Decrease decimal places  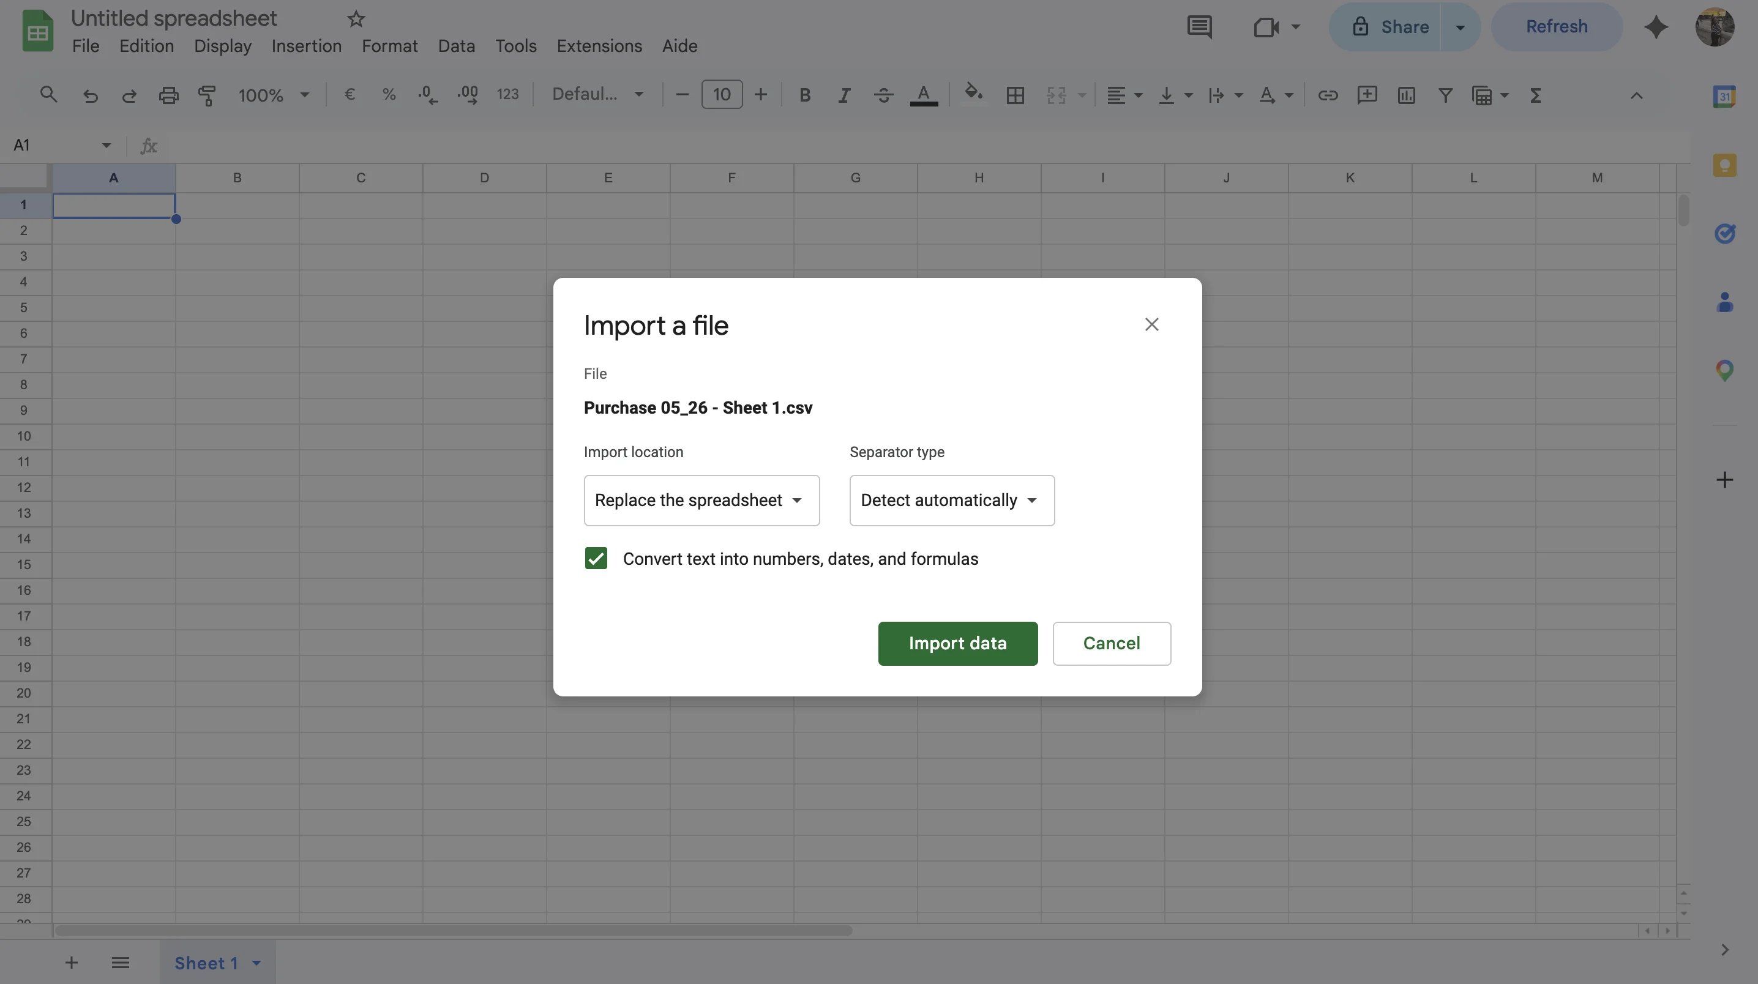(x=428, y=95)
